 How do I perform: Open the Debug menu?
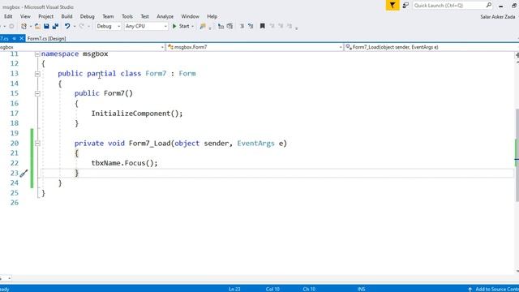click(x=87, y=16)
